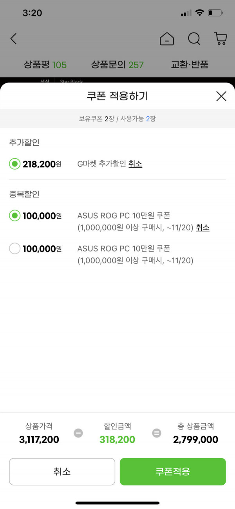
Task: Tap the 보유쿠폰 2장 / 사용가능 2장 bar
Action: pyautogui.click(x=117, y=118)
